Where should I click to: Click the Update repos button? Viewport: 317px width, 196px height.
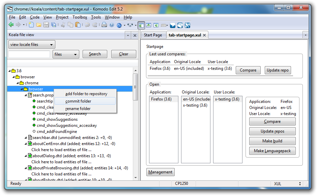[272, 131]
